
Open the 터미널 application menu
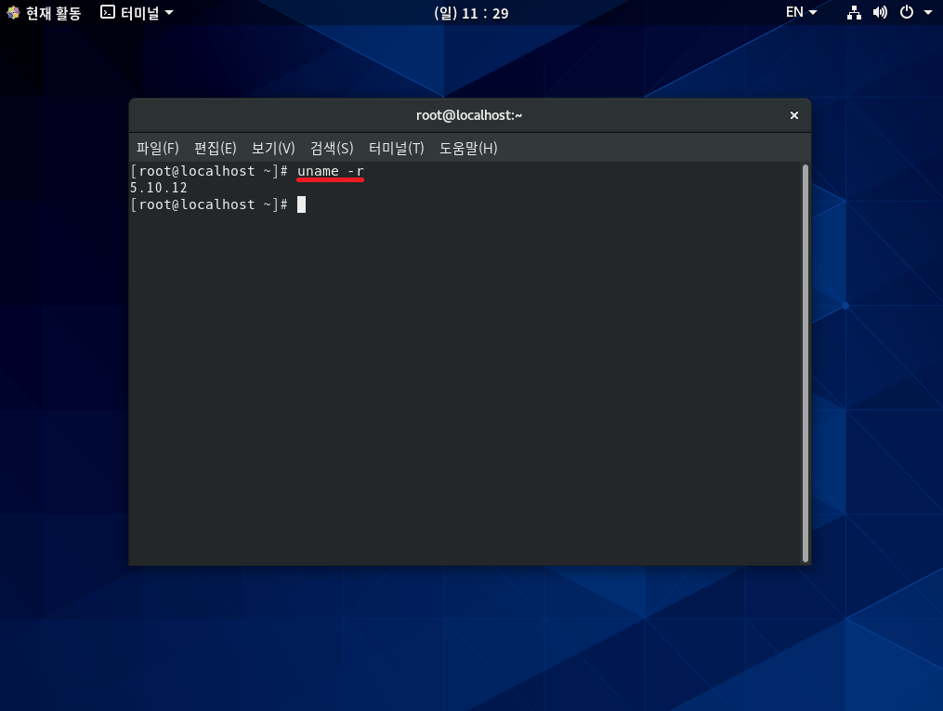pos(137,13)
